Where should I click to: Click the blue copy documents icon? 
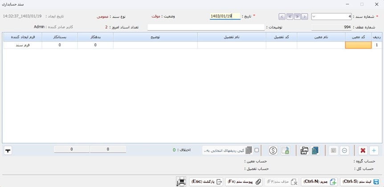tap(315, 150)
